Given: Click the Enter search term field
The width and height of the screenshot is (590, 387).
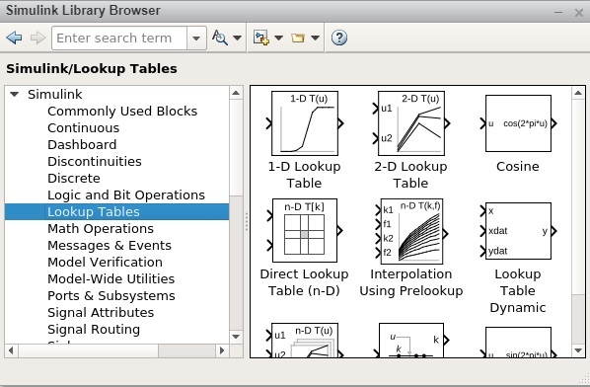Looking at the screenshot, I should (119, 38).
